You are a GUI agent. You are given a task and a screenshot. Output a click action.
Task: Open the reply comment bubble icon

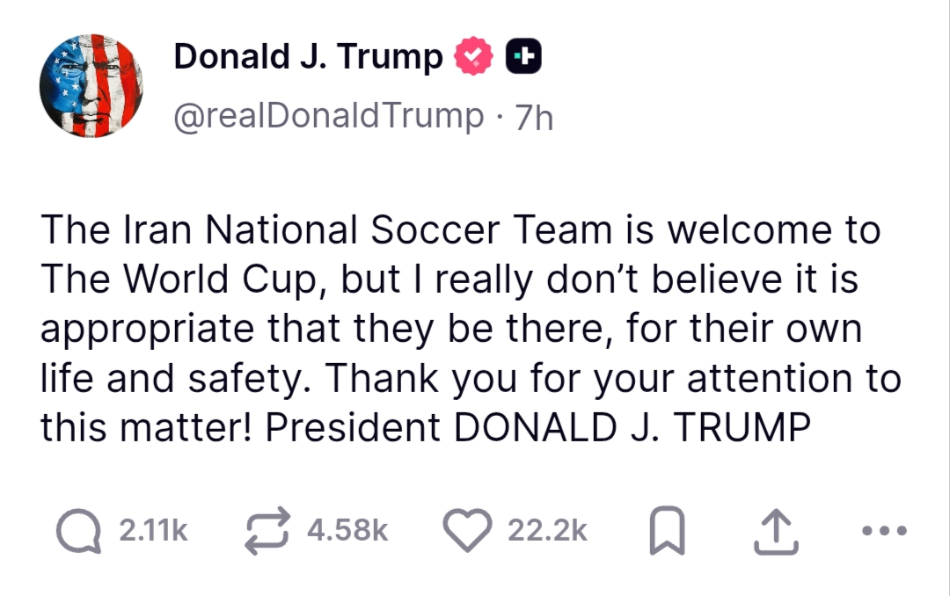(78, 532)
